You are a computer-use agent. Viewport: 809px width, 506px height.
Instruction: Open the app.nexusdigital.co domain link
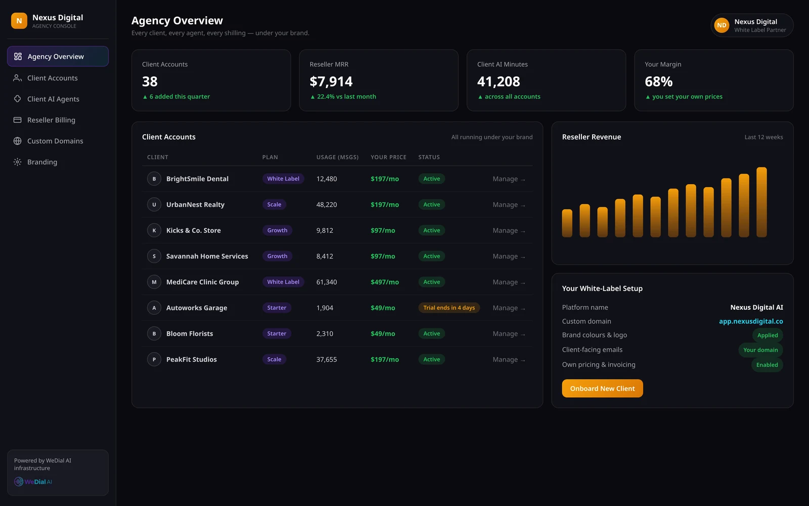751,321
